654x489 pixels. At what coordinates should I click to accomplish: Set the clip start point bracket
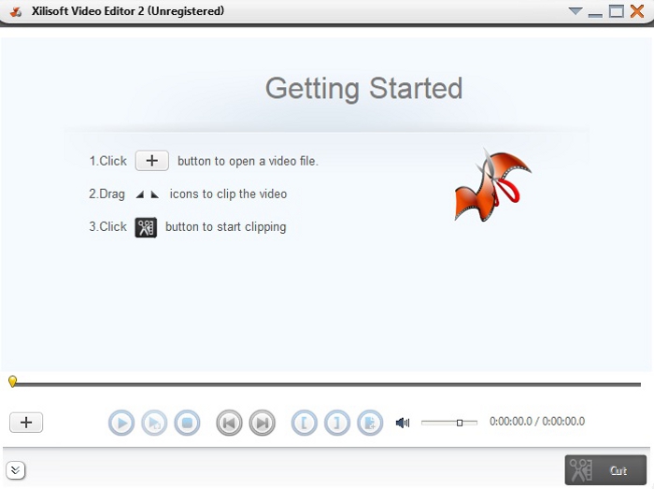304,423
